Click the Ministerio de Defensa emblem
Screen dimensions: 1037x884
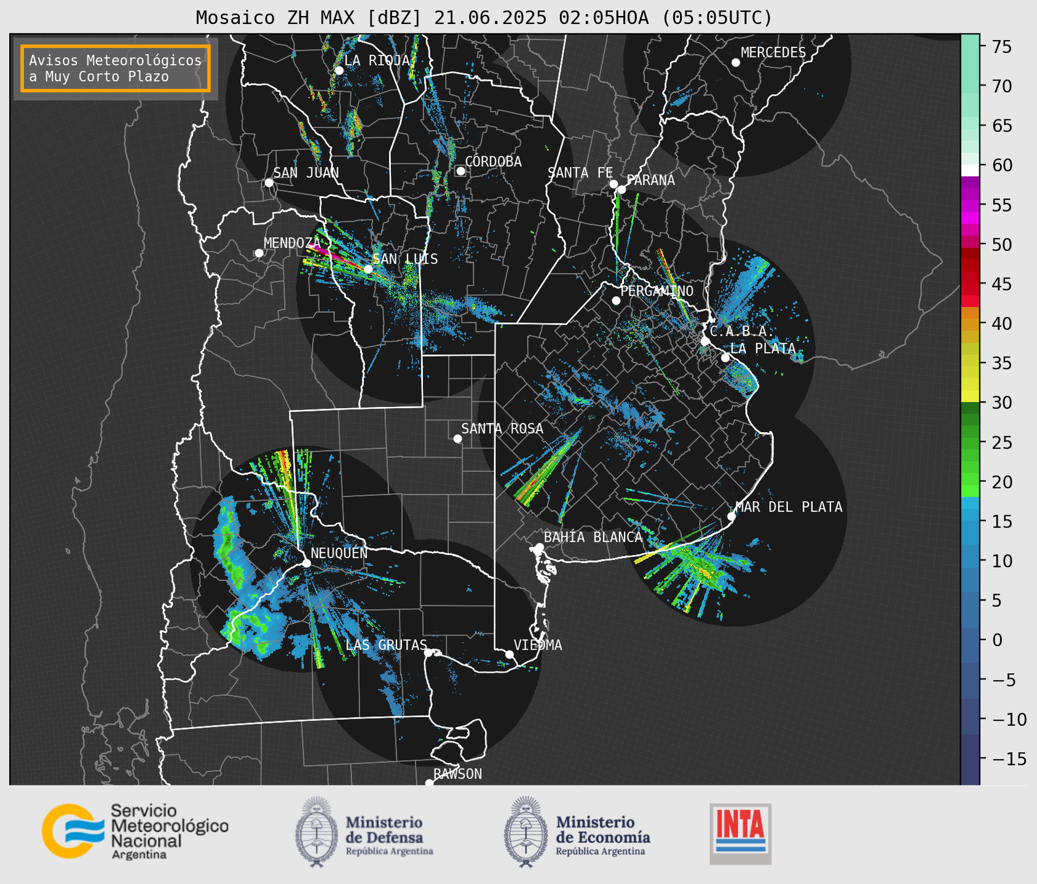(317, 832)
